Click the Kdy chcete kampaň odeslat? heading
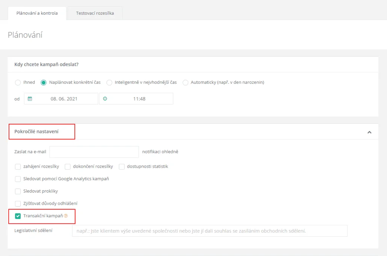Viewport: 387px width, 256px height. pos(46,64)
